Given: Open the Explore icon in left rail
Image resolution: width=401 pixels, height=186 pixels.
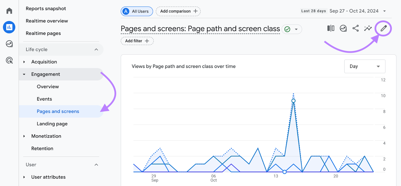Looking at the screenshot, I should [x=9, y=44].
